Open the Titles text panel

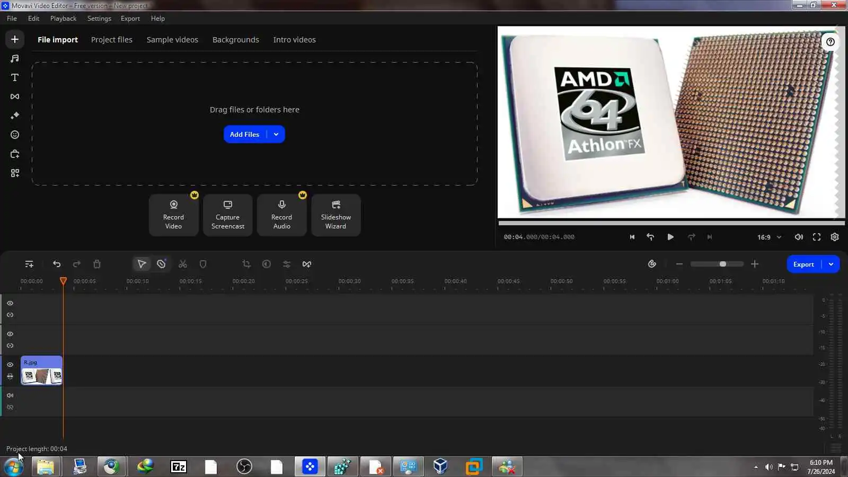(x=15, y=77)
